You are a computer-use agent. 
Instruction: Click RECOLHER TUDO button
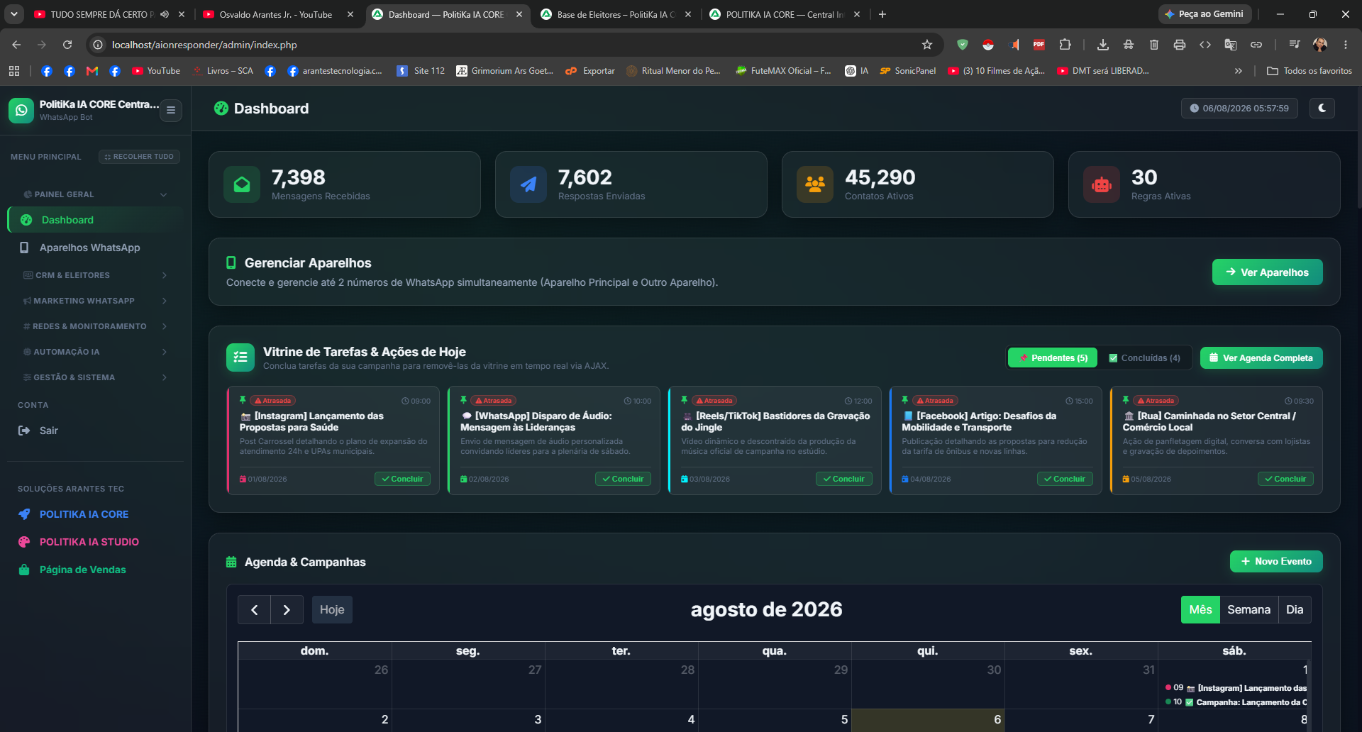pyautogui.click(x=139, y=157)
